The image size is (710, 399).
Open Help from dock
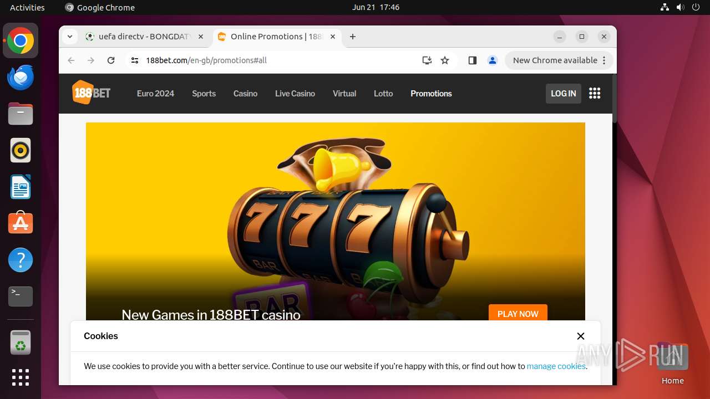click(21, 260)
